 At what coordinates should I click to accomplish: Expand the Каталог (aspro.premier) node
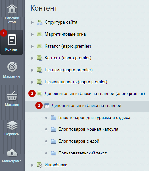pos(32,46)
